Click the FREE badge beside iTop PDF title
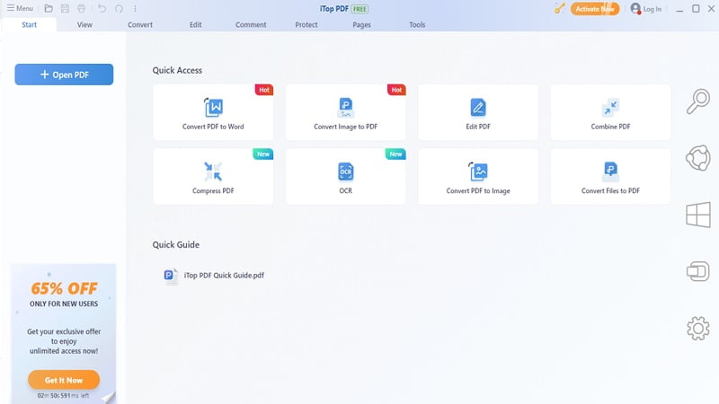 tap(360, 9)
